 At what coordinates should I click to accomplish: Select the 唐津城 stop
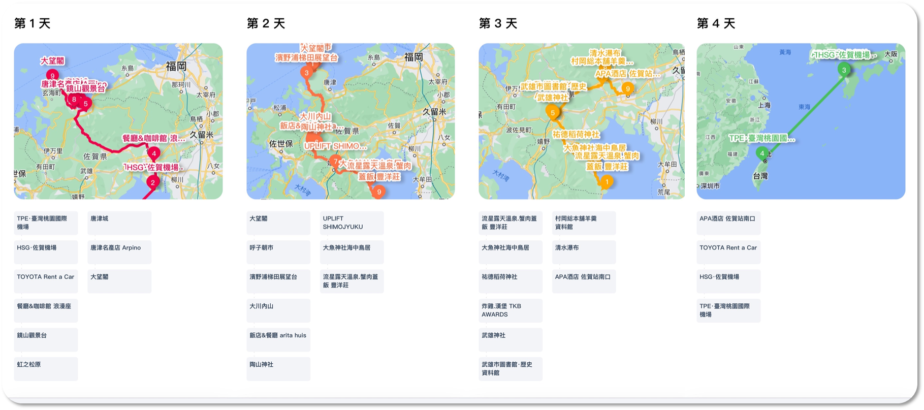(x=119, y=223)
